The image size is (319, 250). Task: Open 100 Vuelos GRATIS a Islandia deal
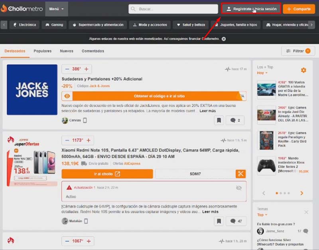point(293,89)
